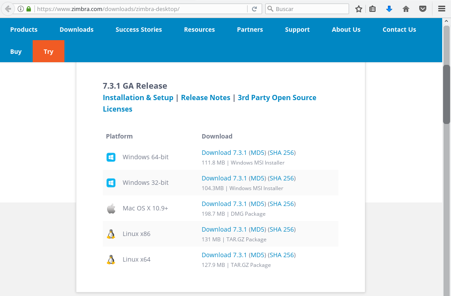Open MD5 checksum for Windows 64-bit
This screenshot has width=451, height=296.
tap(257, 153)
